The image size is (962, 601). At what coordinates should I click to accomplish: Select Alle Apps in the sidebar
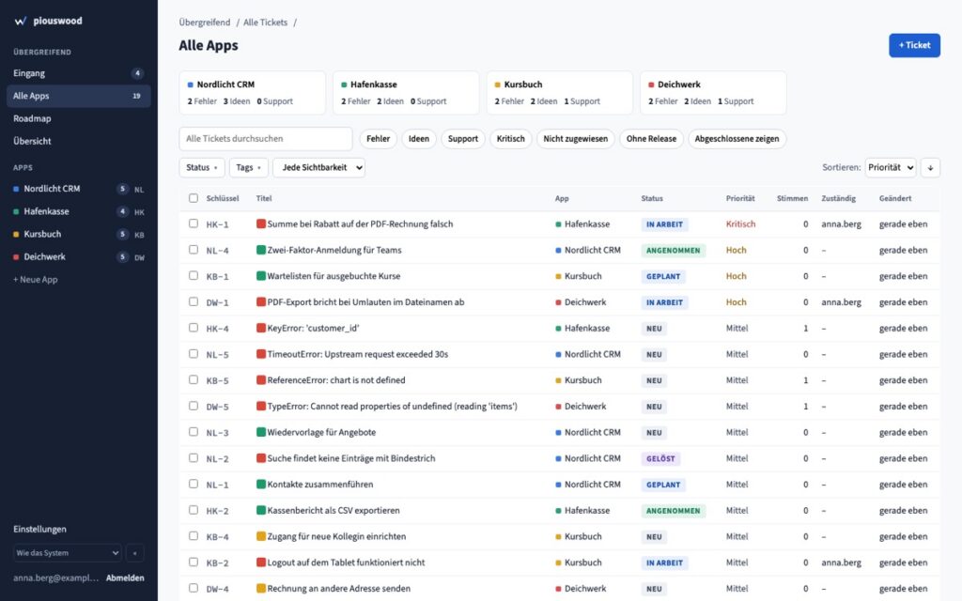coord(79,96)
